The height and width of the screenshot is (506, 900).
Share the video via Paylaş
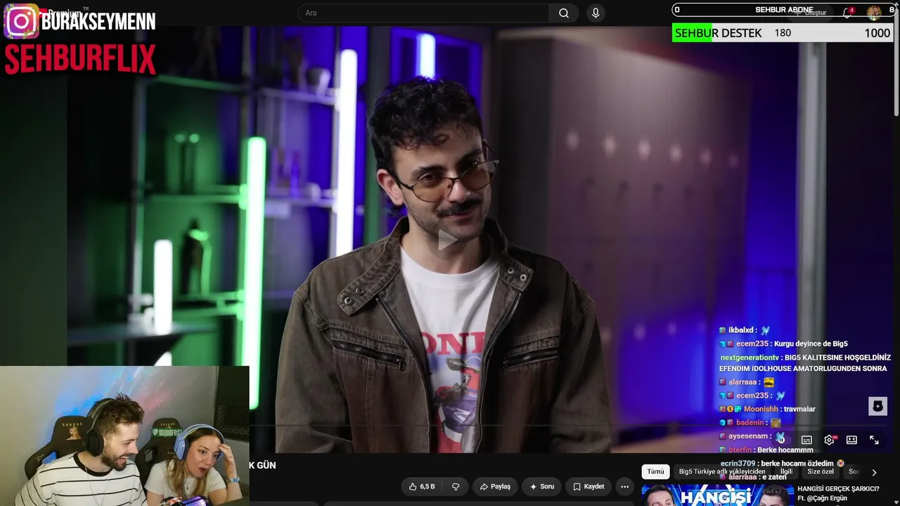495,486
